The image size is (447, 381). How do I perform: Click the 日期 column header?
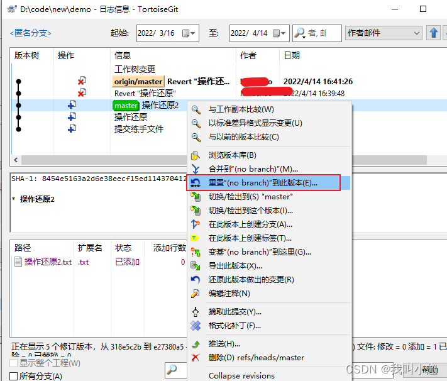tap(292, 55)
